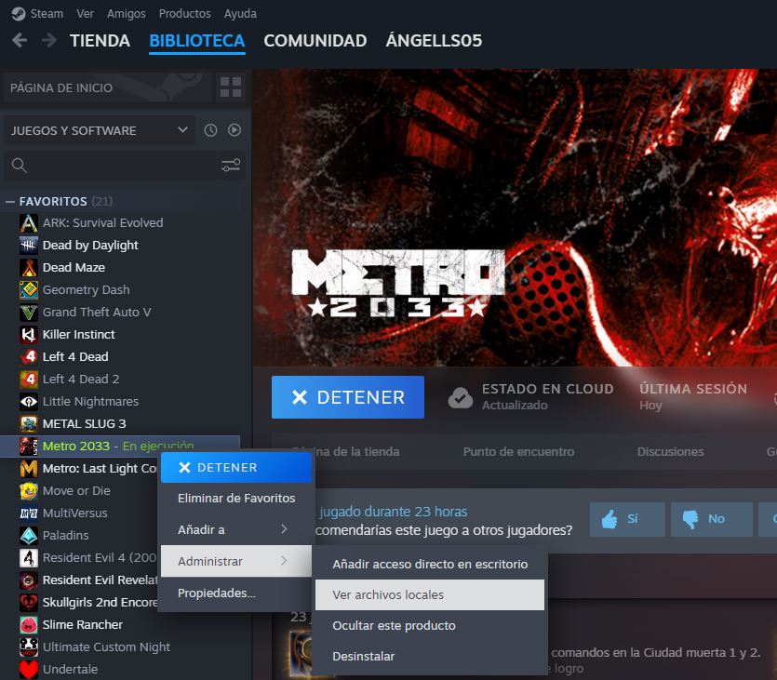Click the Metro 2033 game icon in list

pos(29,446)
